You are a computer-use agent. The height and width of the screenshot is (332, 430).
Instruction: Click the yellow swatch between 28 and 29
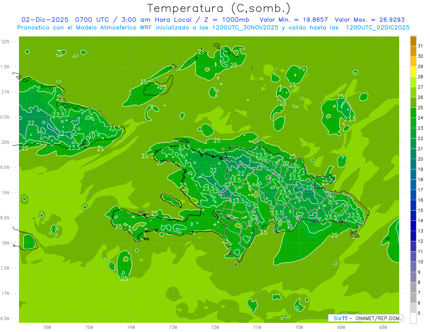pyautogui.click(x=413, y=72)
